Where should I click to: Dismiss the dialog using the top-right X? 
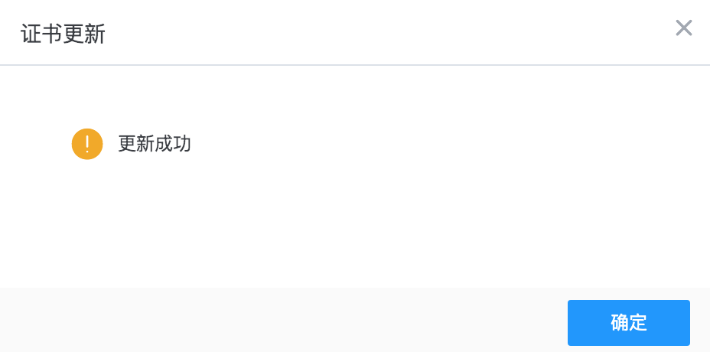(683, 28)
